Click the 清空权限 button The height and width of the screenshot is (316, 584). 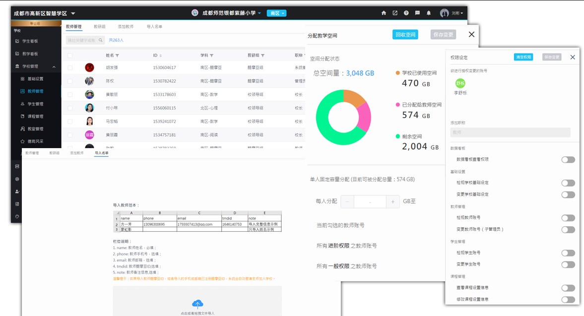tap(523, 57)
